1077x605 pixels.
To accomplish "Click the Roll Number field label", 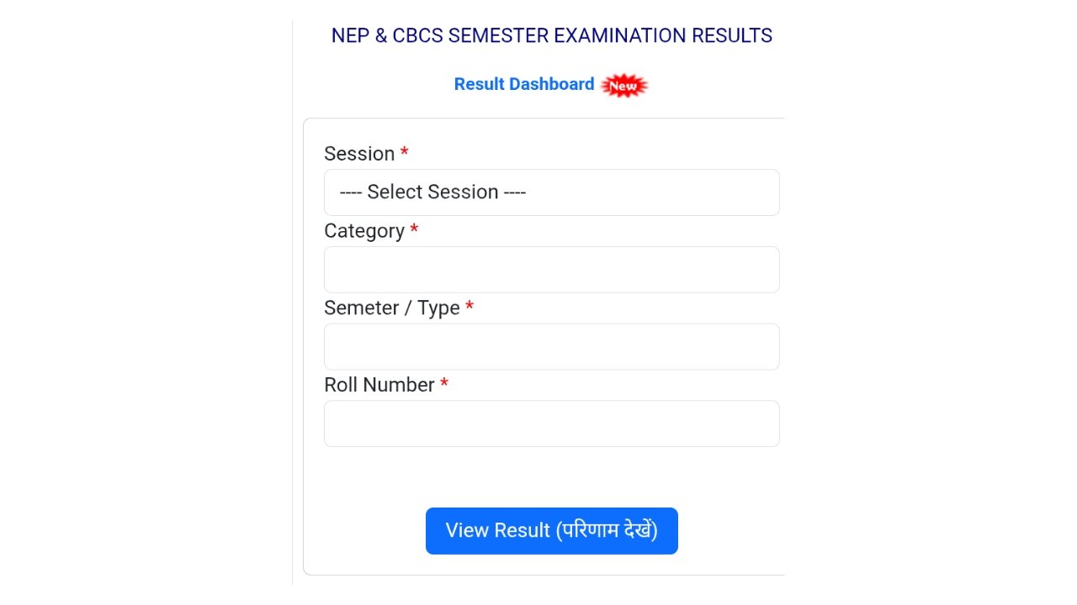I will pos(379,385).
